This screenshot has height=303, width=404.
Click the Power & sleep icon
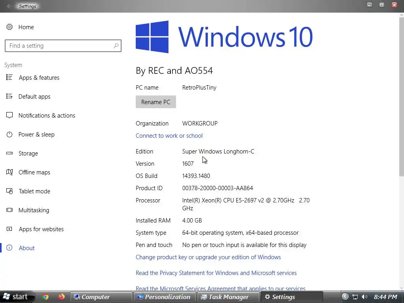(x=9, y=134)
